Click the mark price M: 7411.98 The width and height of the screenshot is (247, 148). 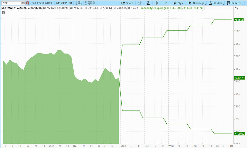click(x=64, y=3)
